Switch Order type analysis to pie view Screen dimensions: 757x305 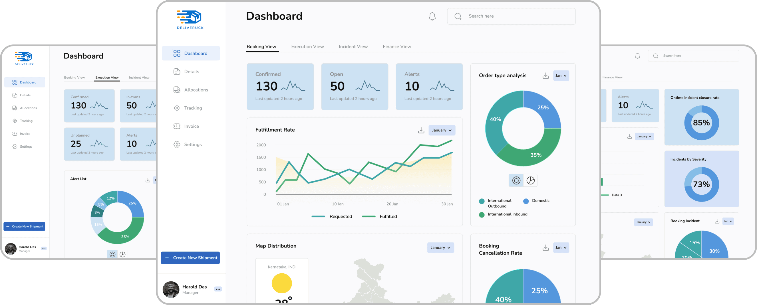(530, 180)
